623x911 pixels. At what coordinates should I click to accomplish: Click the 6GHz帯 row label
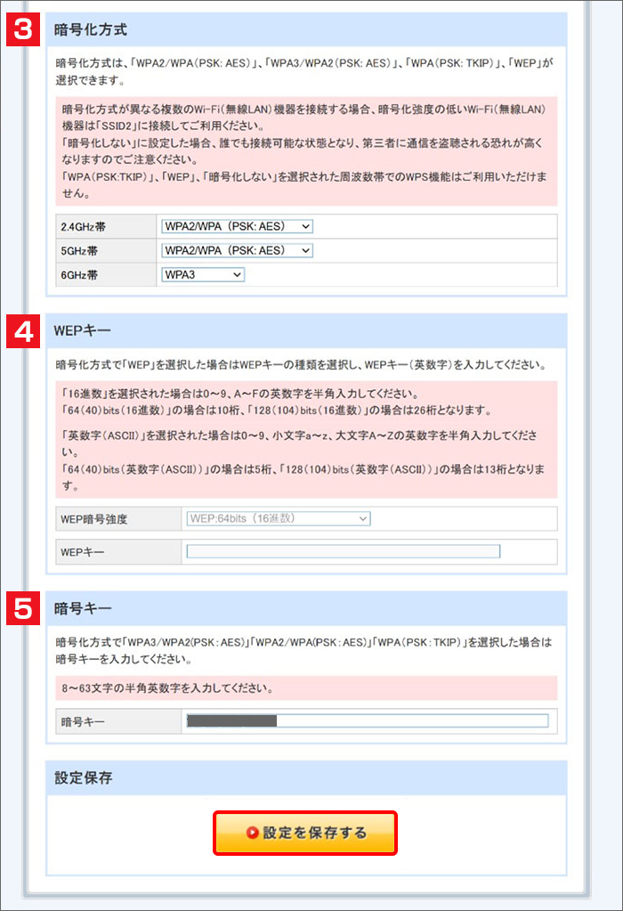(79, 275)
